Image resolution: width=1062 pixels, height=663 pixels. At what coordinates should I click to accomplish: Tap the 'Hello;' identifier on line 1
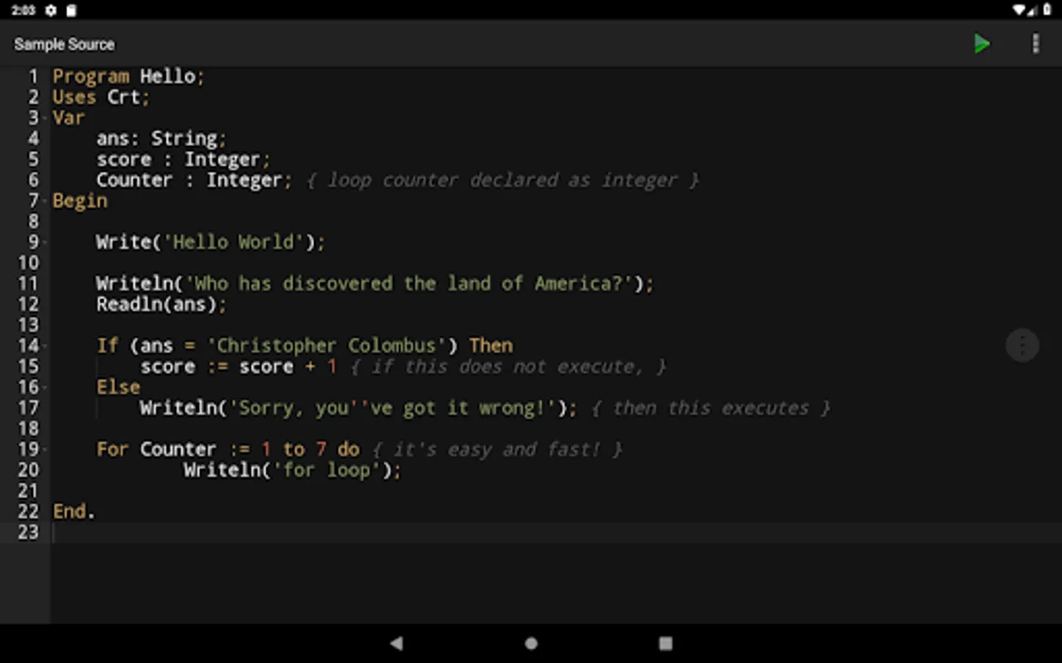point(173,77)
